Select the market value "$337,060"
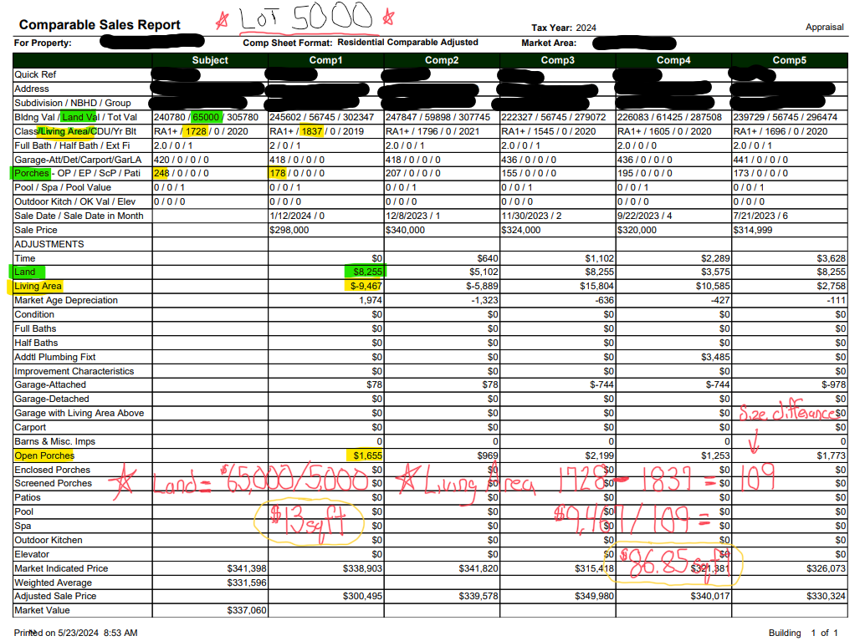The image size is (865, 641). point(247,611)
